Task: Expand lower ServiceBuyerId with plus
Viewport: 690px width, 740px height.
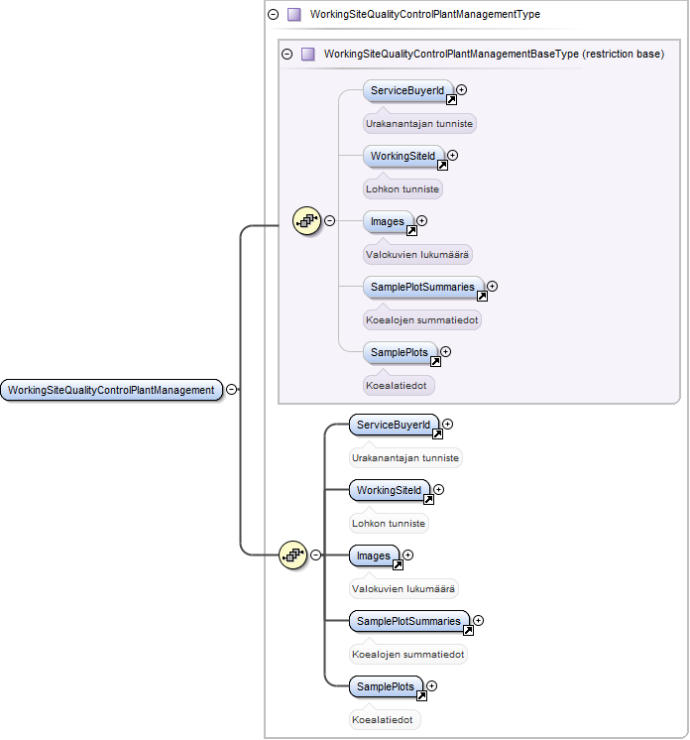Action: pos(447,425)
